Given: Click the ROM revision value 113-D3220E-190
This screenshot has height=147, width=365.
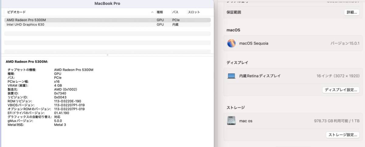Looking at the screenshot, I should tap(67, 101).
